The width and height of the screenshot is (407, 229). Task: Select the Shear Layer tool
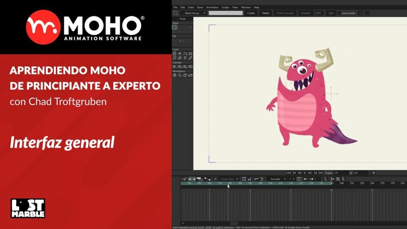click(174, 58)
